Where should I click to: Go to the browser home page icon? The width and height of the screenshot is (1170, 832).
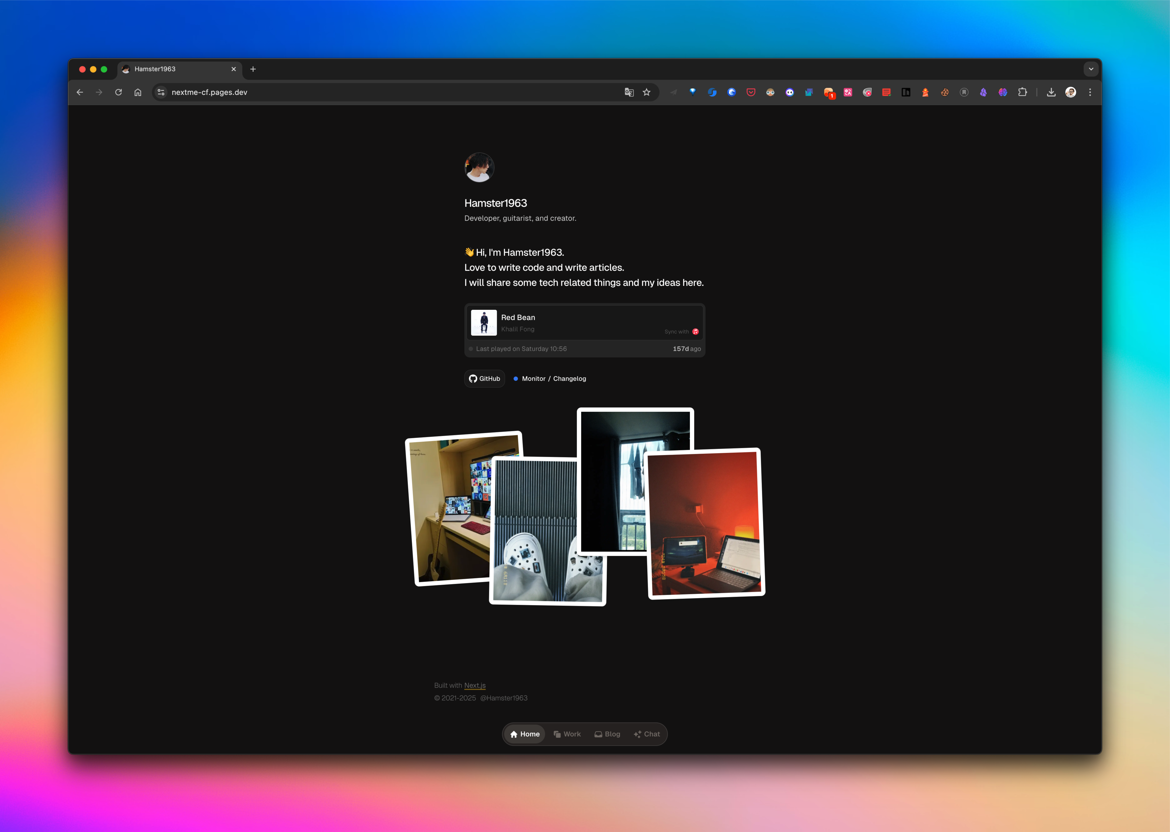click(138, 92)
